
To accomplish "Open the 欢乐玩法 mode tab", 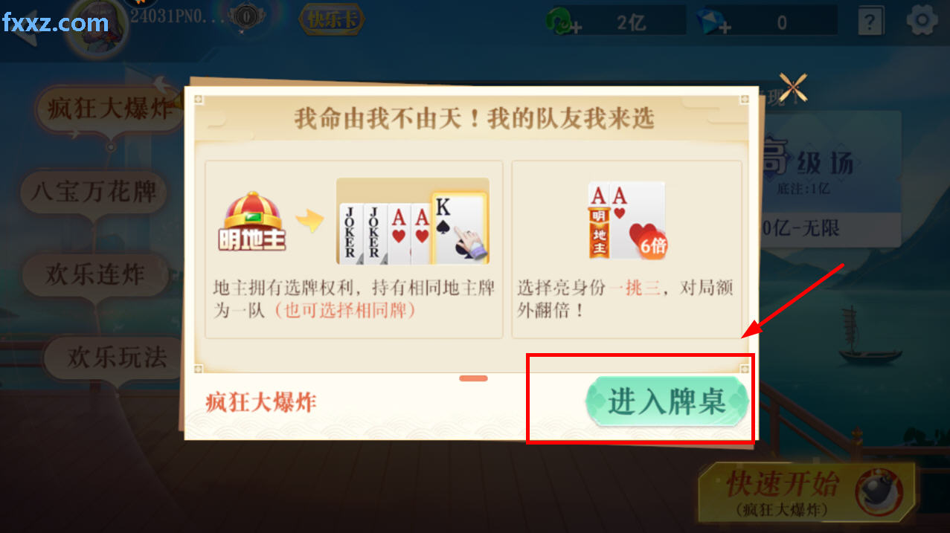I will (117, 358).
